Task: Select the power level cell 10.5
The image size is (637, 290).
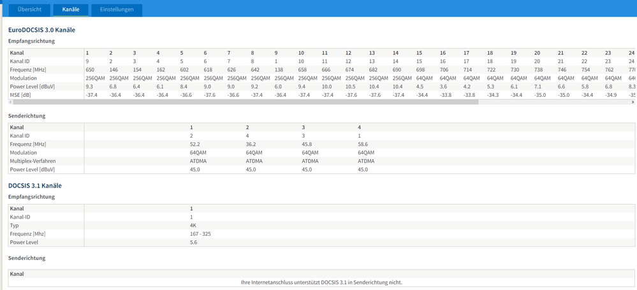Action: point(350,87)
